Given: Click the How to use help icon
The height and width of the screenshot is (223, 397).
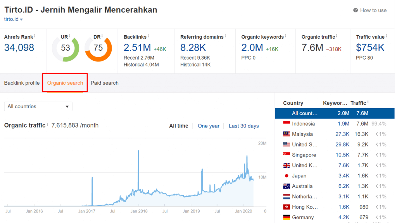Looking at the screenshot, I should click(x=356, y=10).
